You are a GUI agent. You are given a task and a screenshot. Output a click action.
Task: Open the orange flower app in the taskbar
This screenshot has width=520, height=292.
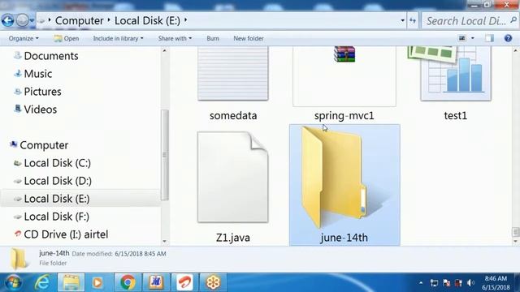[x=213, y=282]
